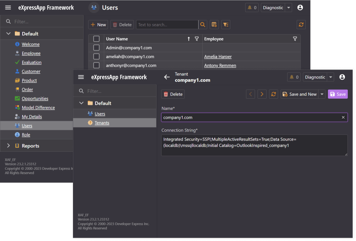This screenshot has height=241, width=356.
Task: Open the column chooser icon
Action: [214, 25]
